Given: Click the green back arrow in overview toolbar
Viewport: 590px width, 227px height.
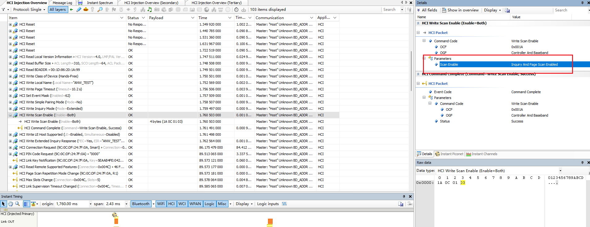Looking at the screenshot, I should (x=71, y=10).
